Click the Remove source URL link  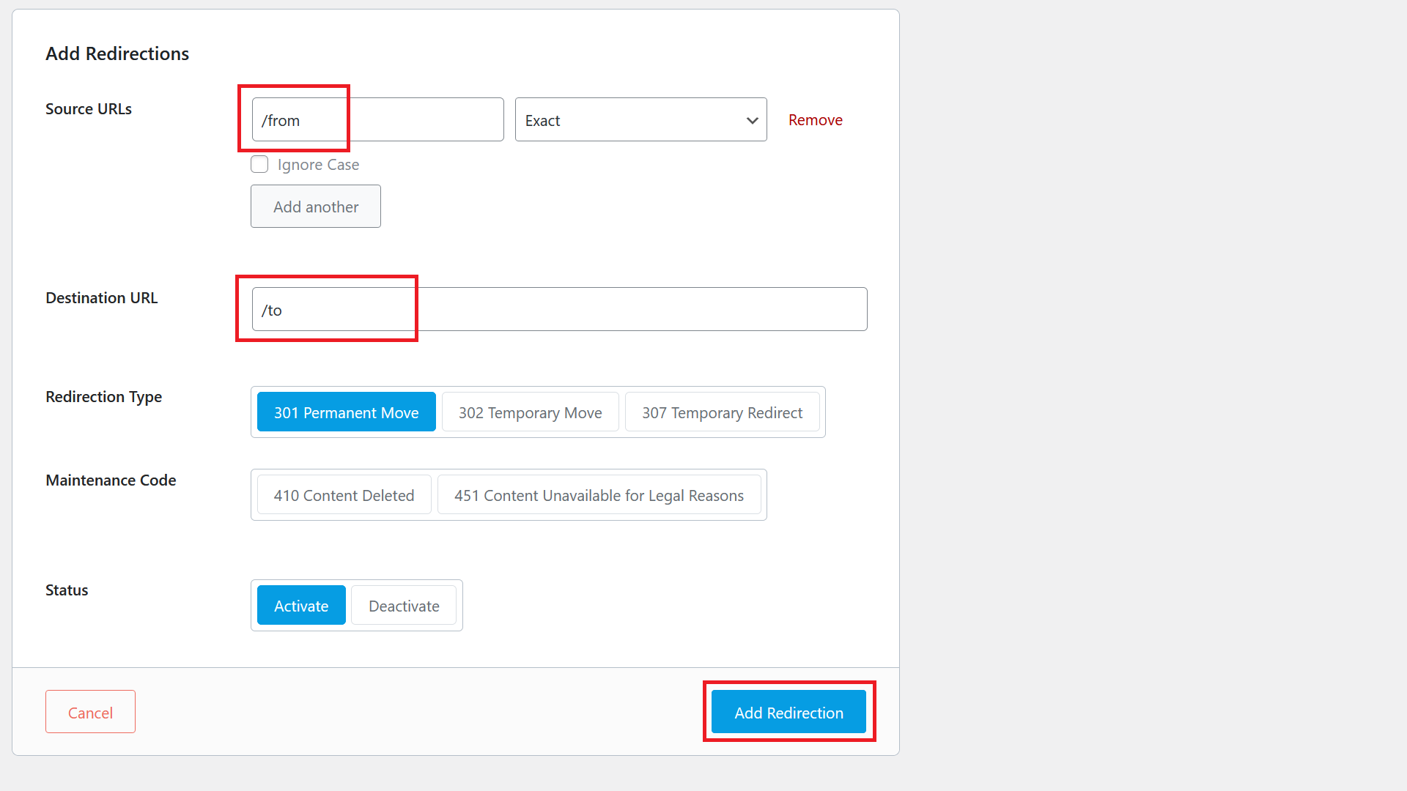(x=815, y=119)
